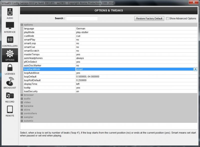Focus the Search input field

coord(82,18)
